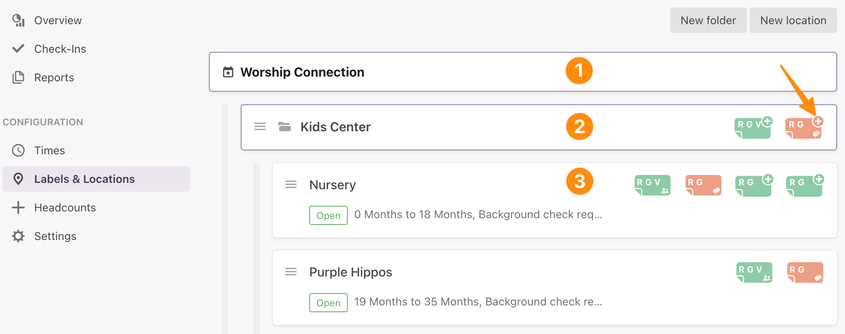
Task: Click the Purple Hippos reorder handle
Action: tap(291, 272)
